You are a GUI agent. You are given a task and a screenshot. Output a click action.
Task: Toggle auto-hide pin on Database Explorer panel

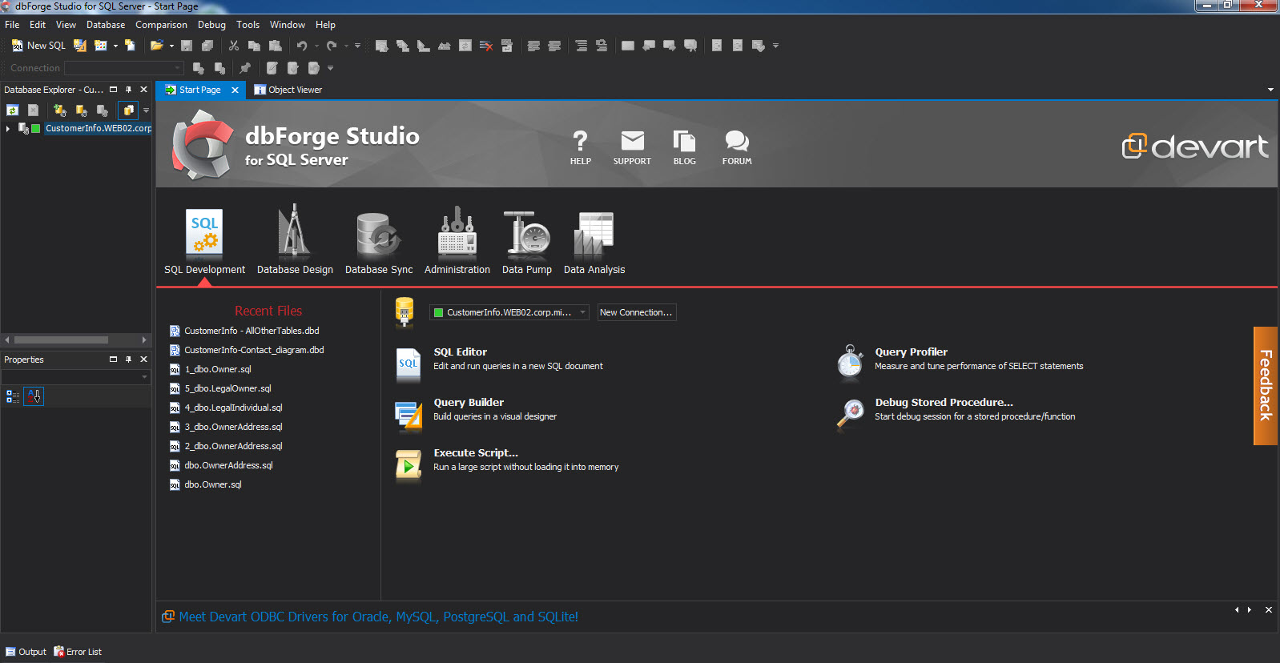click(128, 90)
